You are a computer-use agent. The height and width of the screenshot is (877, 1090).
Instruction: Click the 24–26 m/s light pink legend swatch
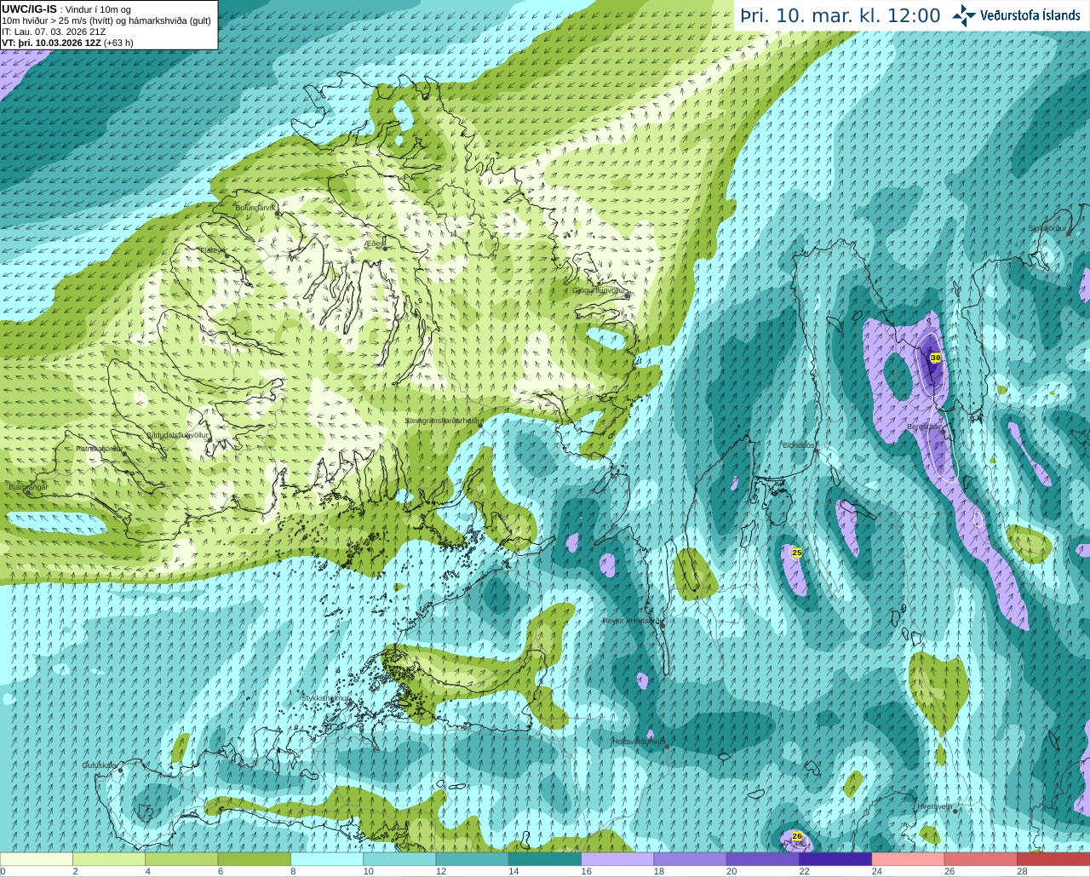(909, 859)
